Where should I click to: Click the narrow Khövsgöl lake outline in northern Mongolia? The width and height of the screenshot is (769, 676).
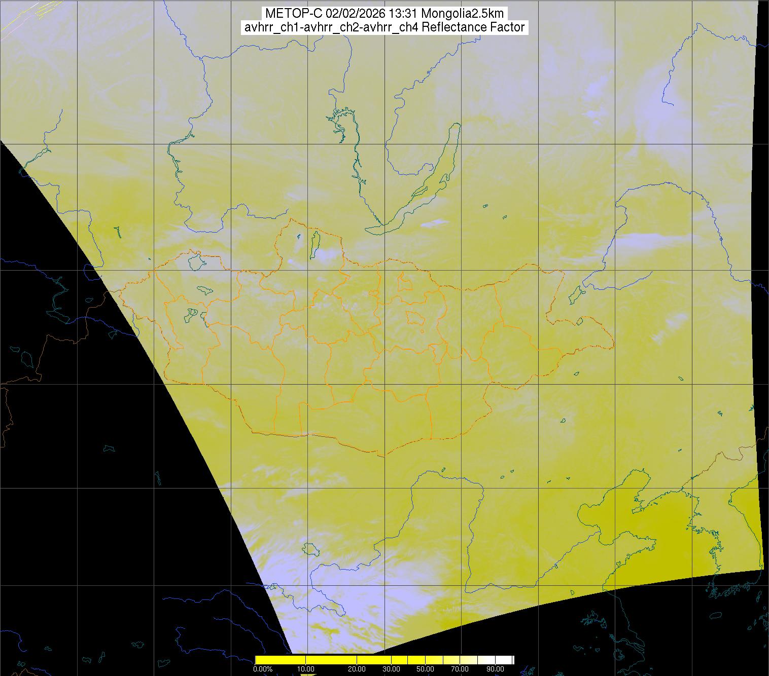coord(314,244)
